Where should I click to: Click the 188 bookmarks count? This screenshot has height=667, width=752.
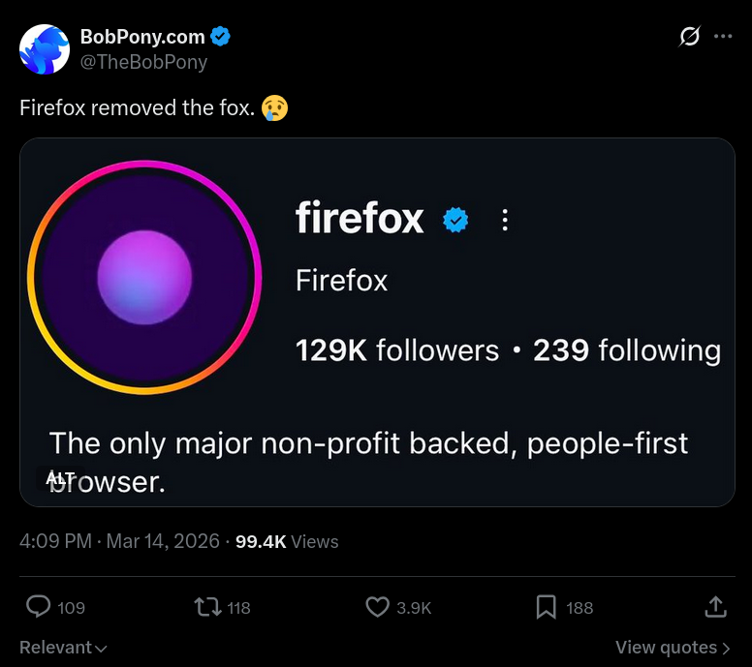[x=580, y=608]
